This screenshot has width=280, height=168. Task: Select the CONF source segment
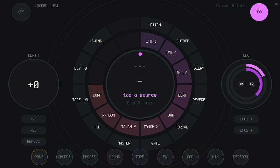point(97,95)
